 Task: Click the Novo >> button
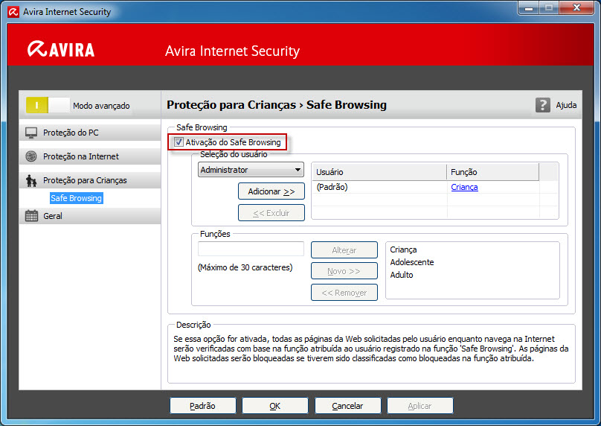click(344, 271)
